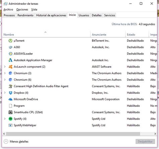Click the µTorrent app icon
The height and width of the screenshot is (149, 159).
[10, 41]
